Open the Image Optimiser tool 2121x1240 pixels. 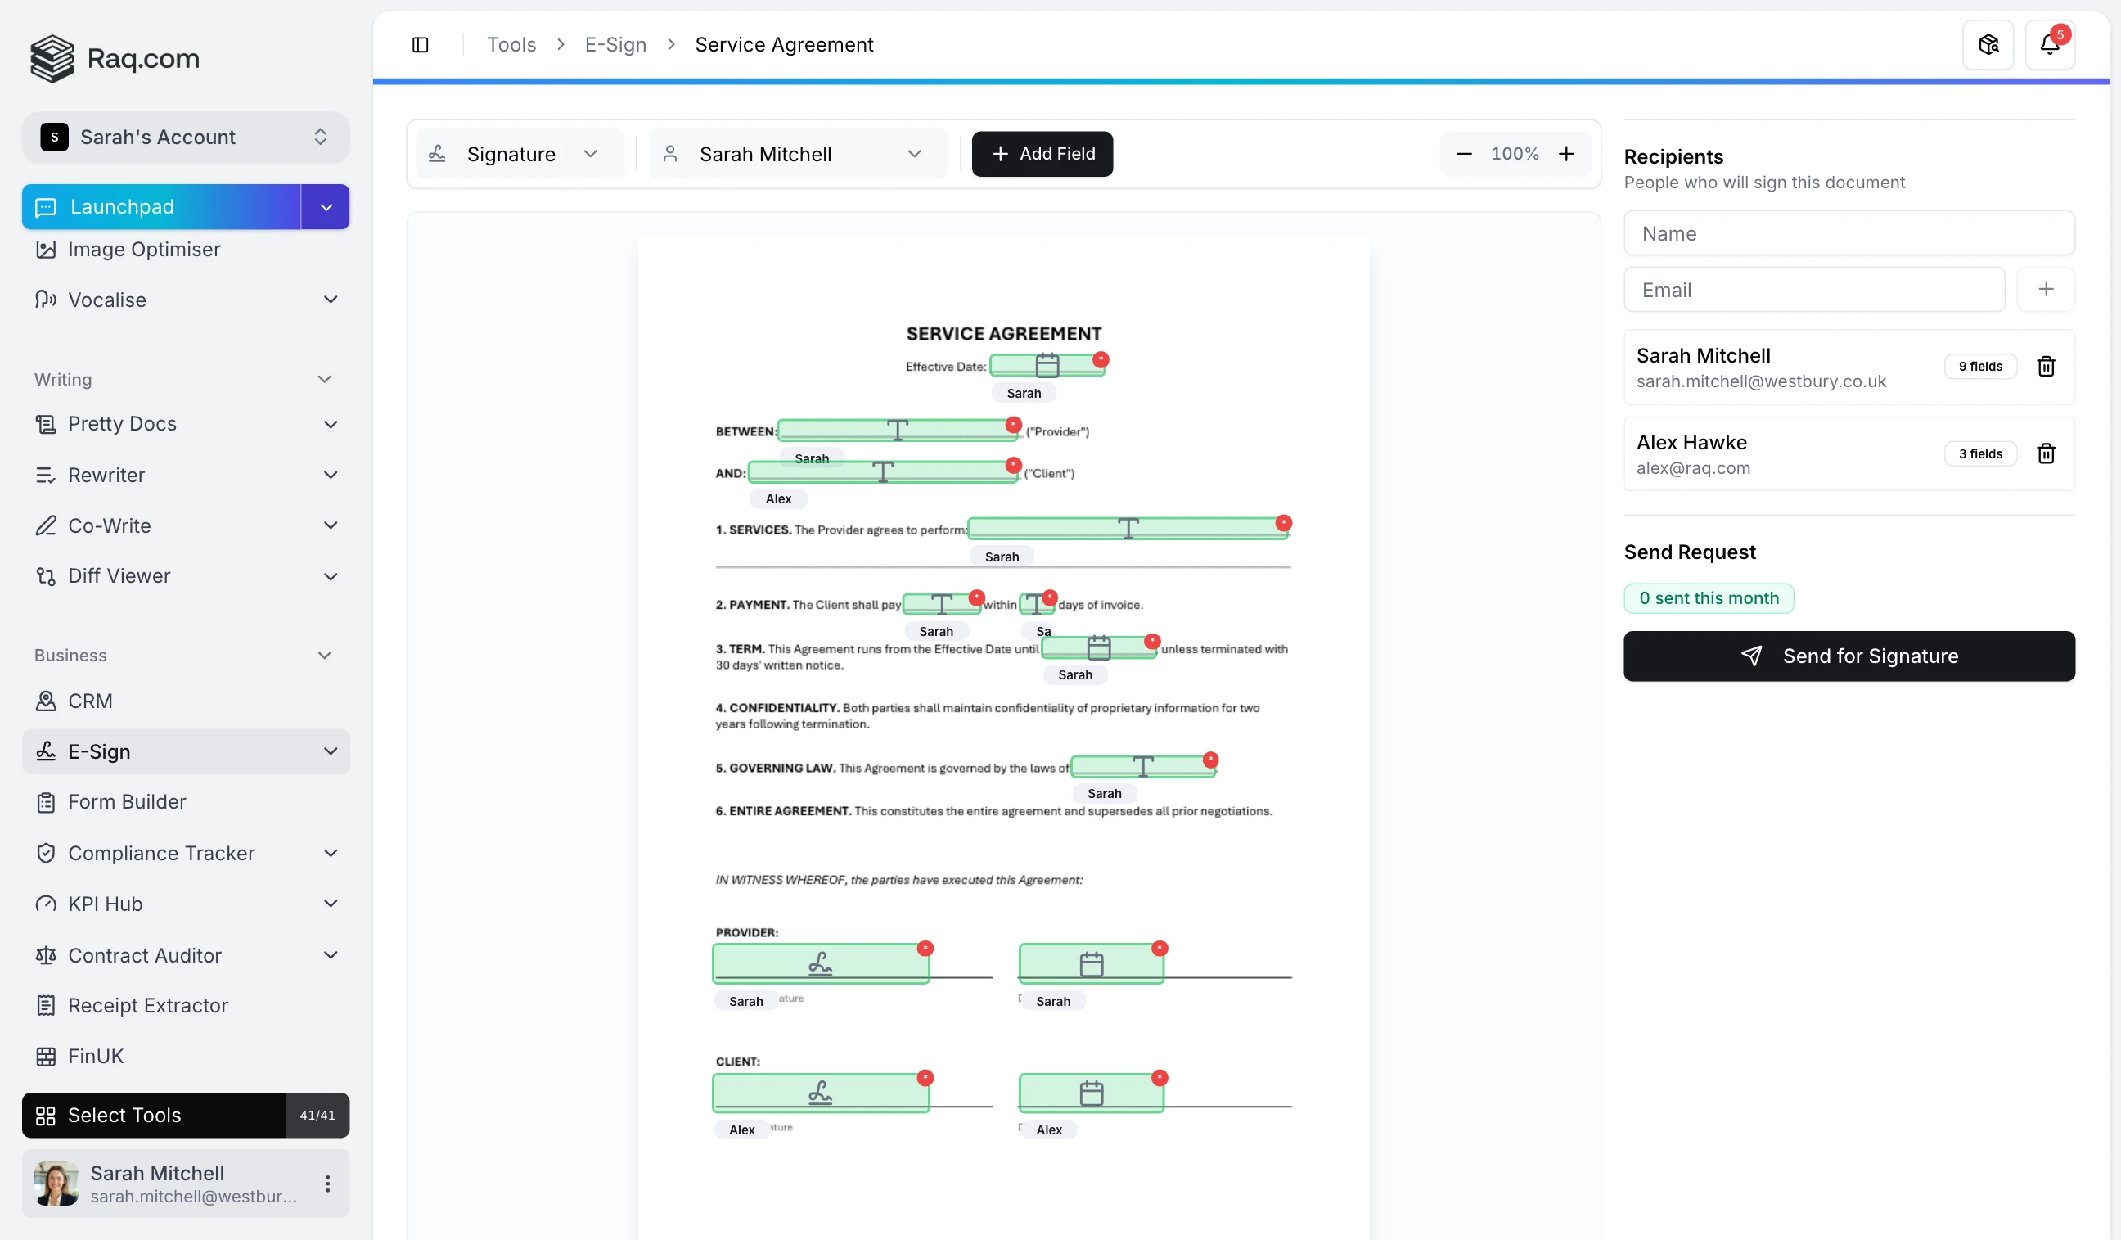coord(143,248)
